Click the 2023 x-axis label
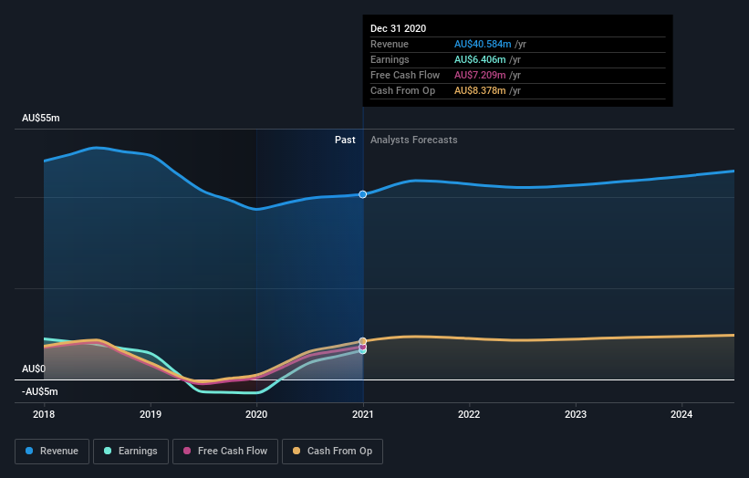Image resolution: width=749 pixels, height=478 pixels. (x=576, y=414)
